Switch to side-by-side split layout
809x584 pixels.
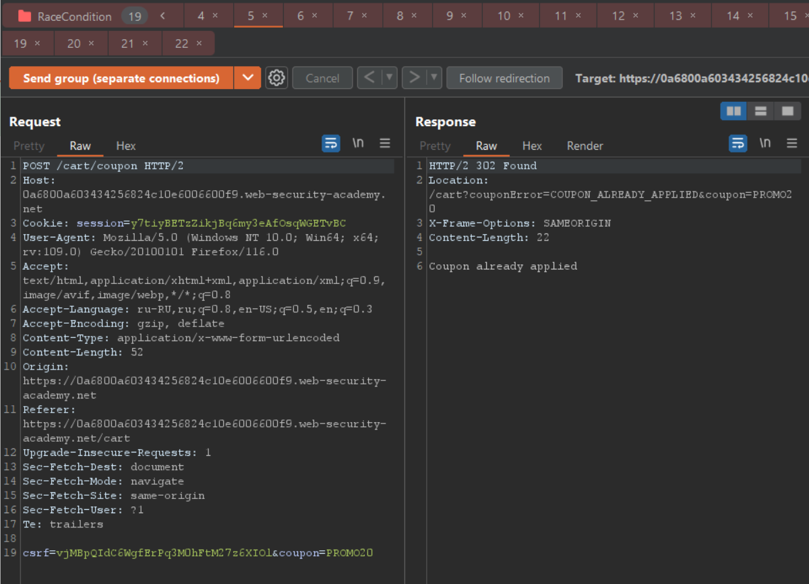(733, 111)
